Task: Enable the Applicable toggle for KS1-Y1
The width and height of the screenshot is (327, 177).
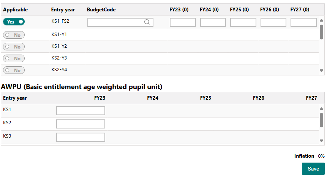Action: point(14,35)
